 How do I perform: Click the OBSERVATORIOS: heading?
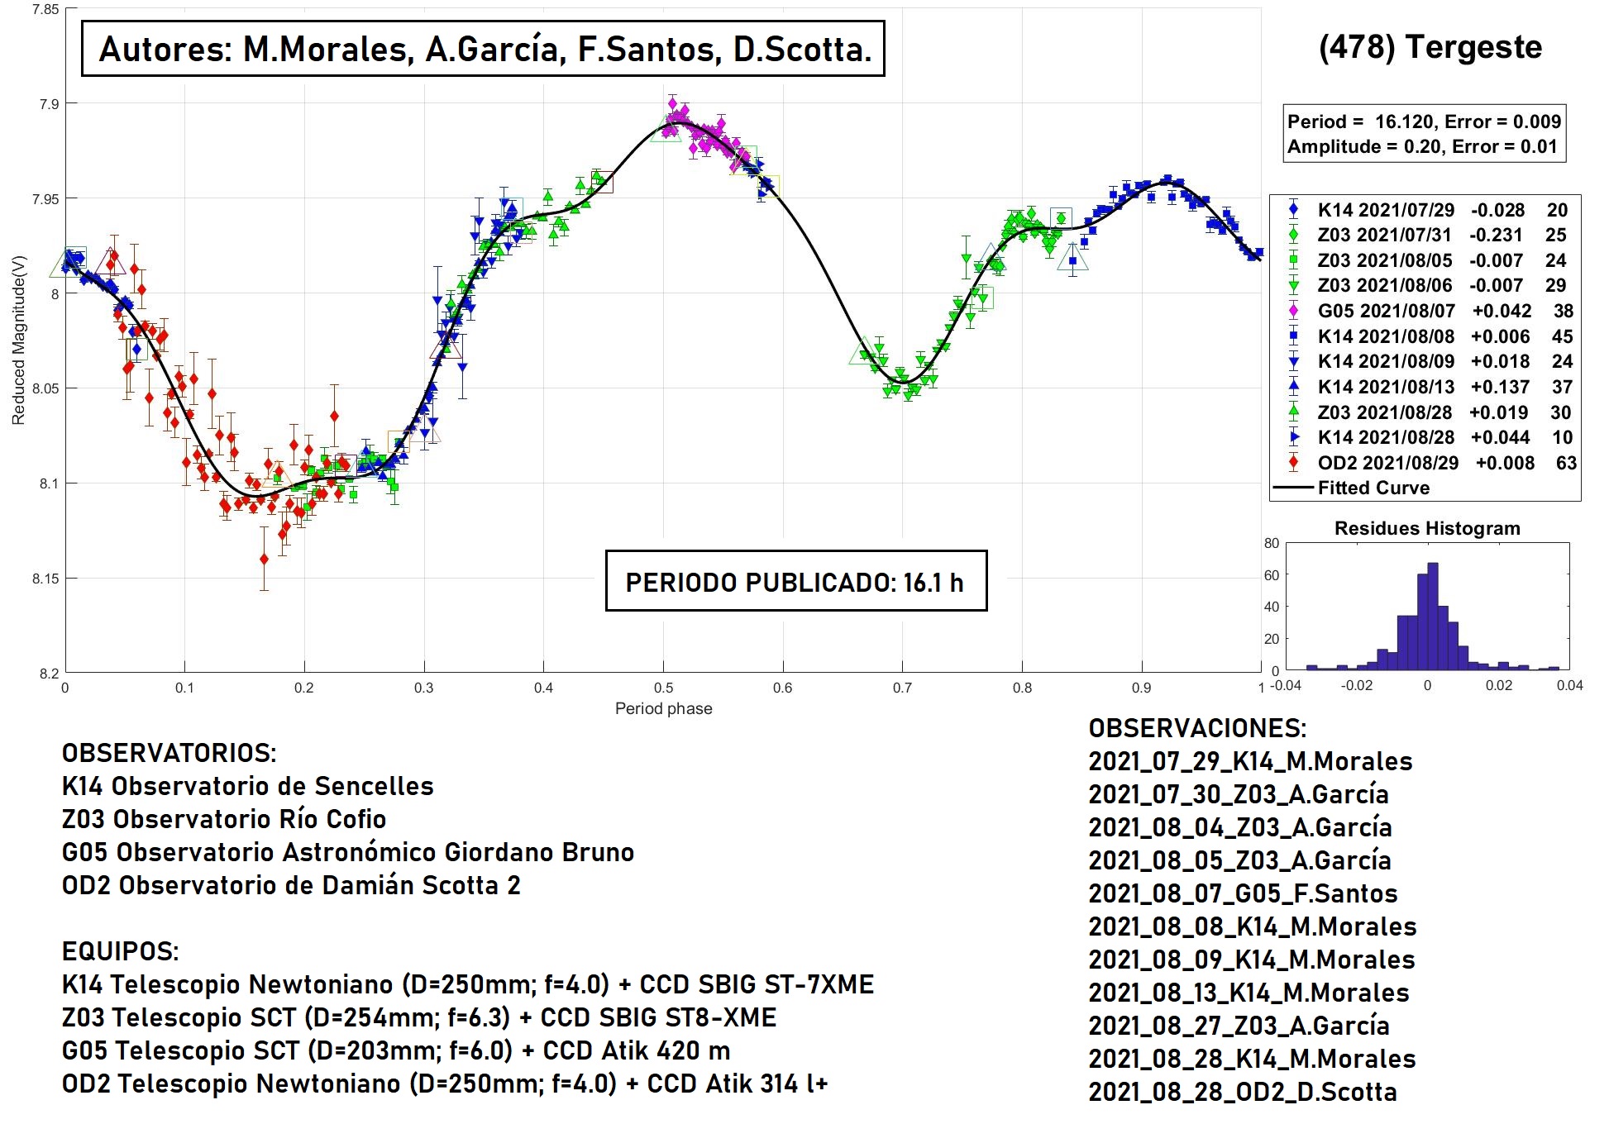[169, 753]
